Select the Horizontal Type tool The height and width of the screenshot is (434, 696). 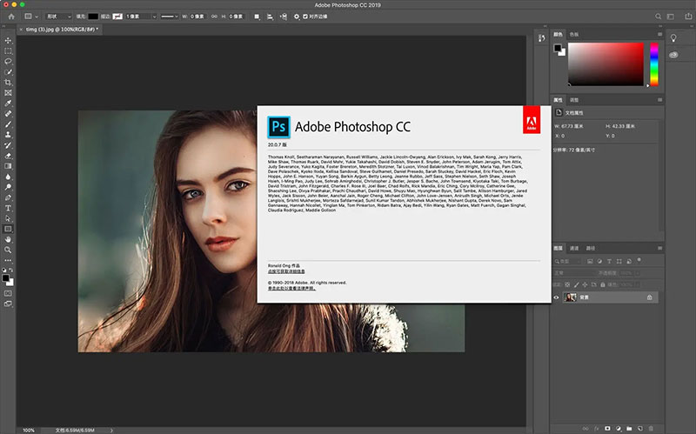tap(9, 209)
